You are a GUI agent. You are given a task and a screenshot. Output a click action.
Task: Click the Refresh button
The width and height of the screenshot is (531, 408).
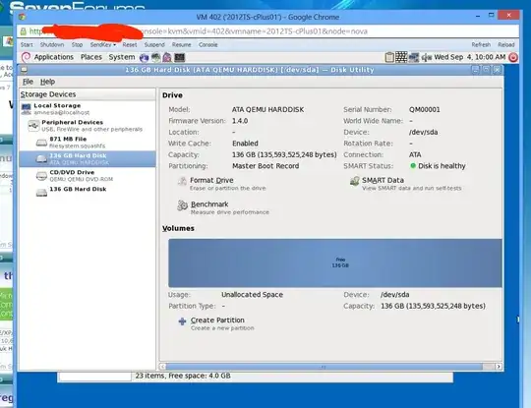pyautogui.click(x=481, y=44)
